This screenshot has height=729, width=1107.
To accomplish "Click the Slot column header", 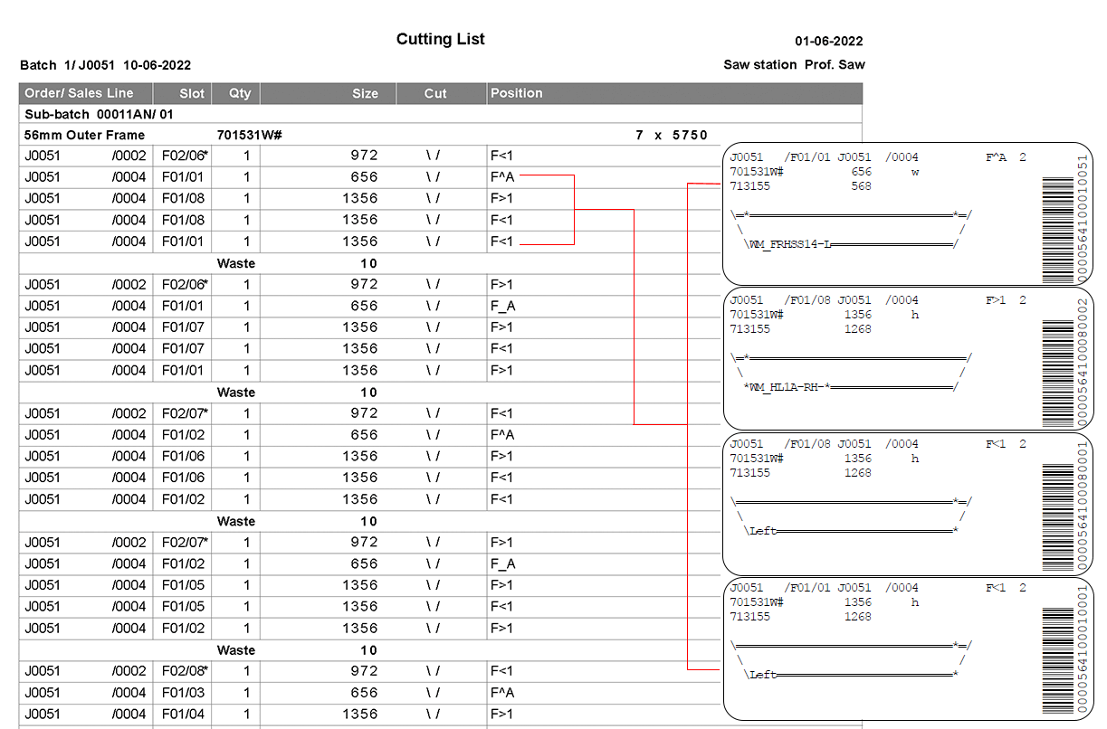I will (192, 93).
